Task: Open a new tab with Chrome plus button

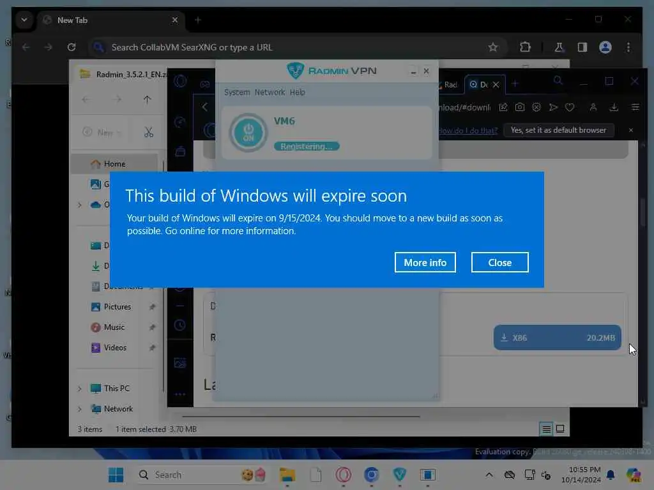Action: 198,20
